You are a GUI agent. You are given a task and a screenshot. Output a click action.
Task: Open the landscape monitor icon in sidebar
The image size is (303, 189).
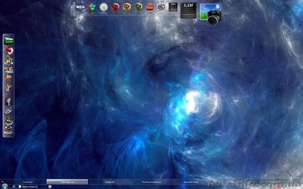tap(8, 40)
